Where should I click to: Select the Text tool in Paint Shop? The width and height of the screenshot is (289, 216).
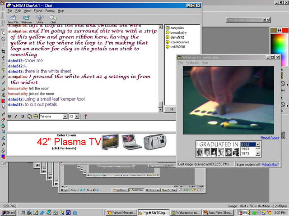coord(3,144)
